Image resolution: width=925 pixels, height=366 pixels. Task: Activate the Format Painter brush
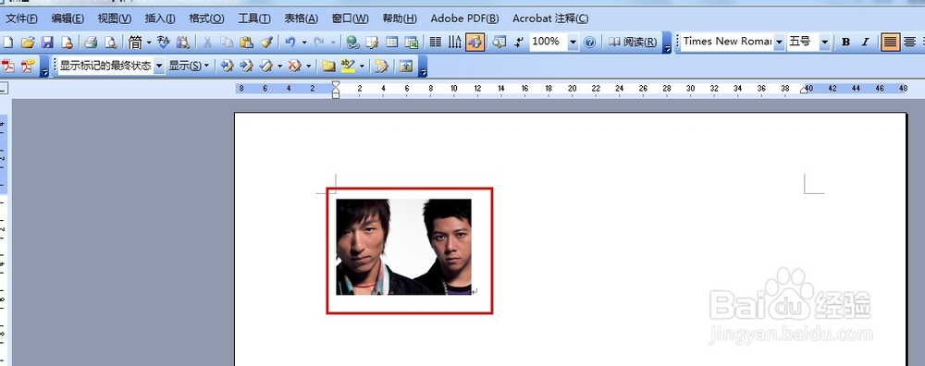tap(266, 43)
